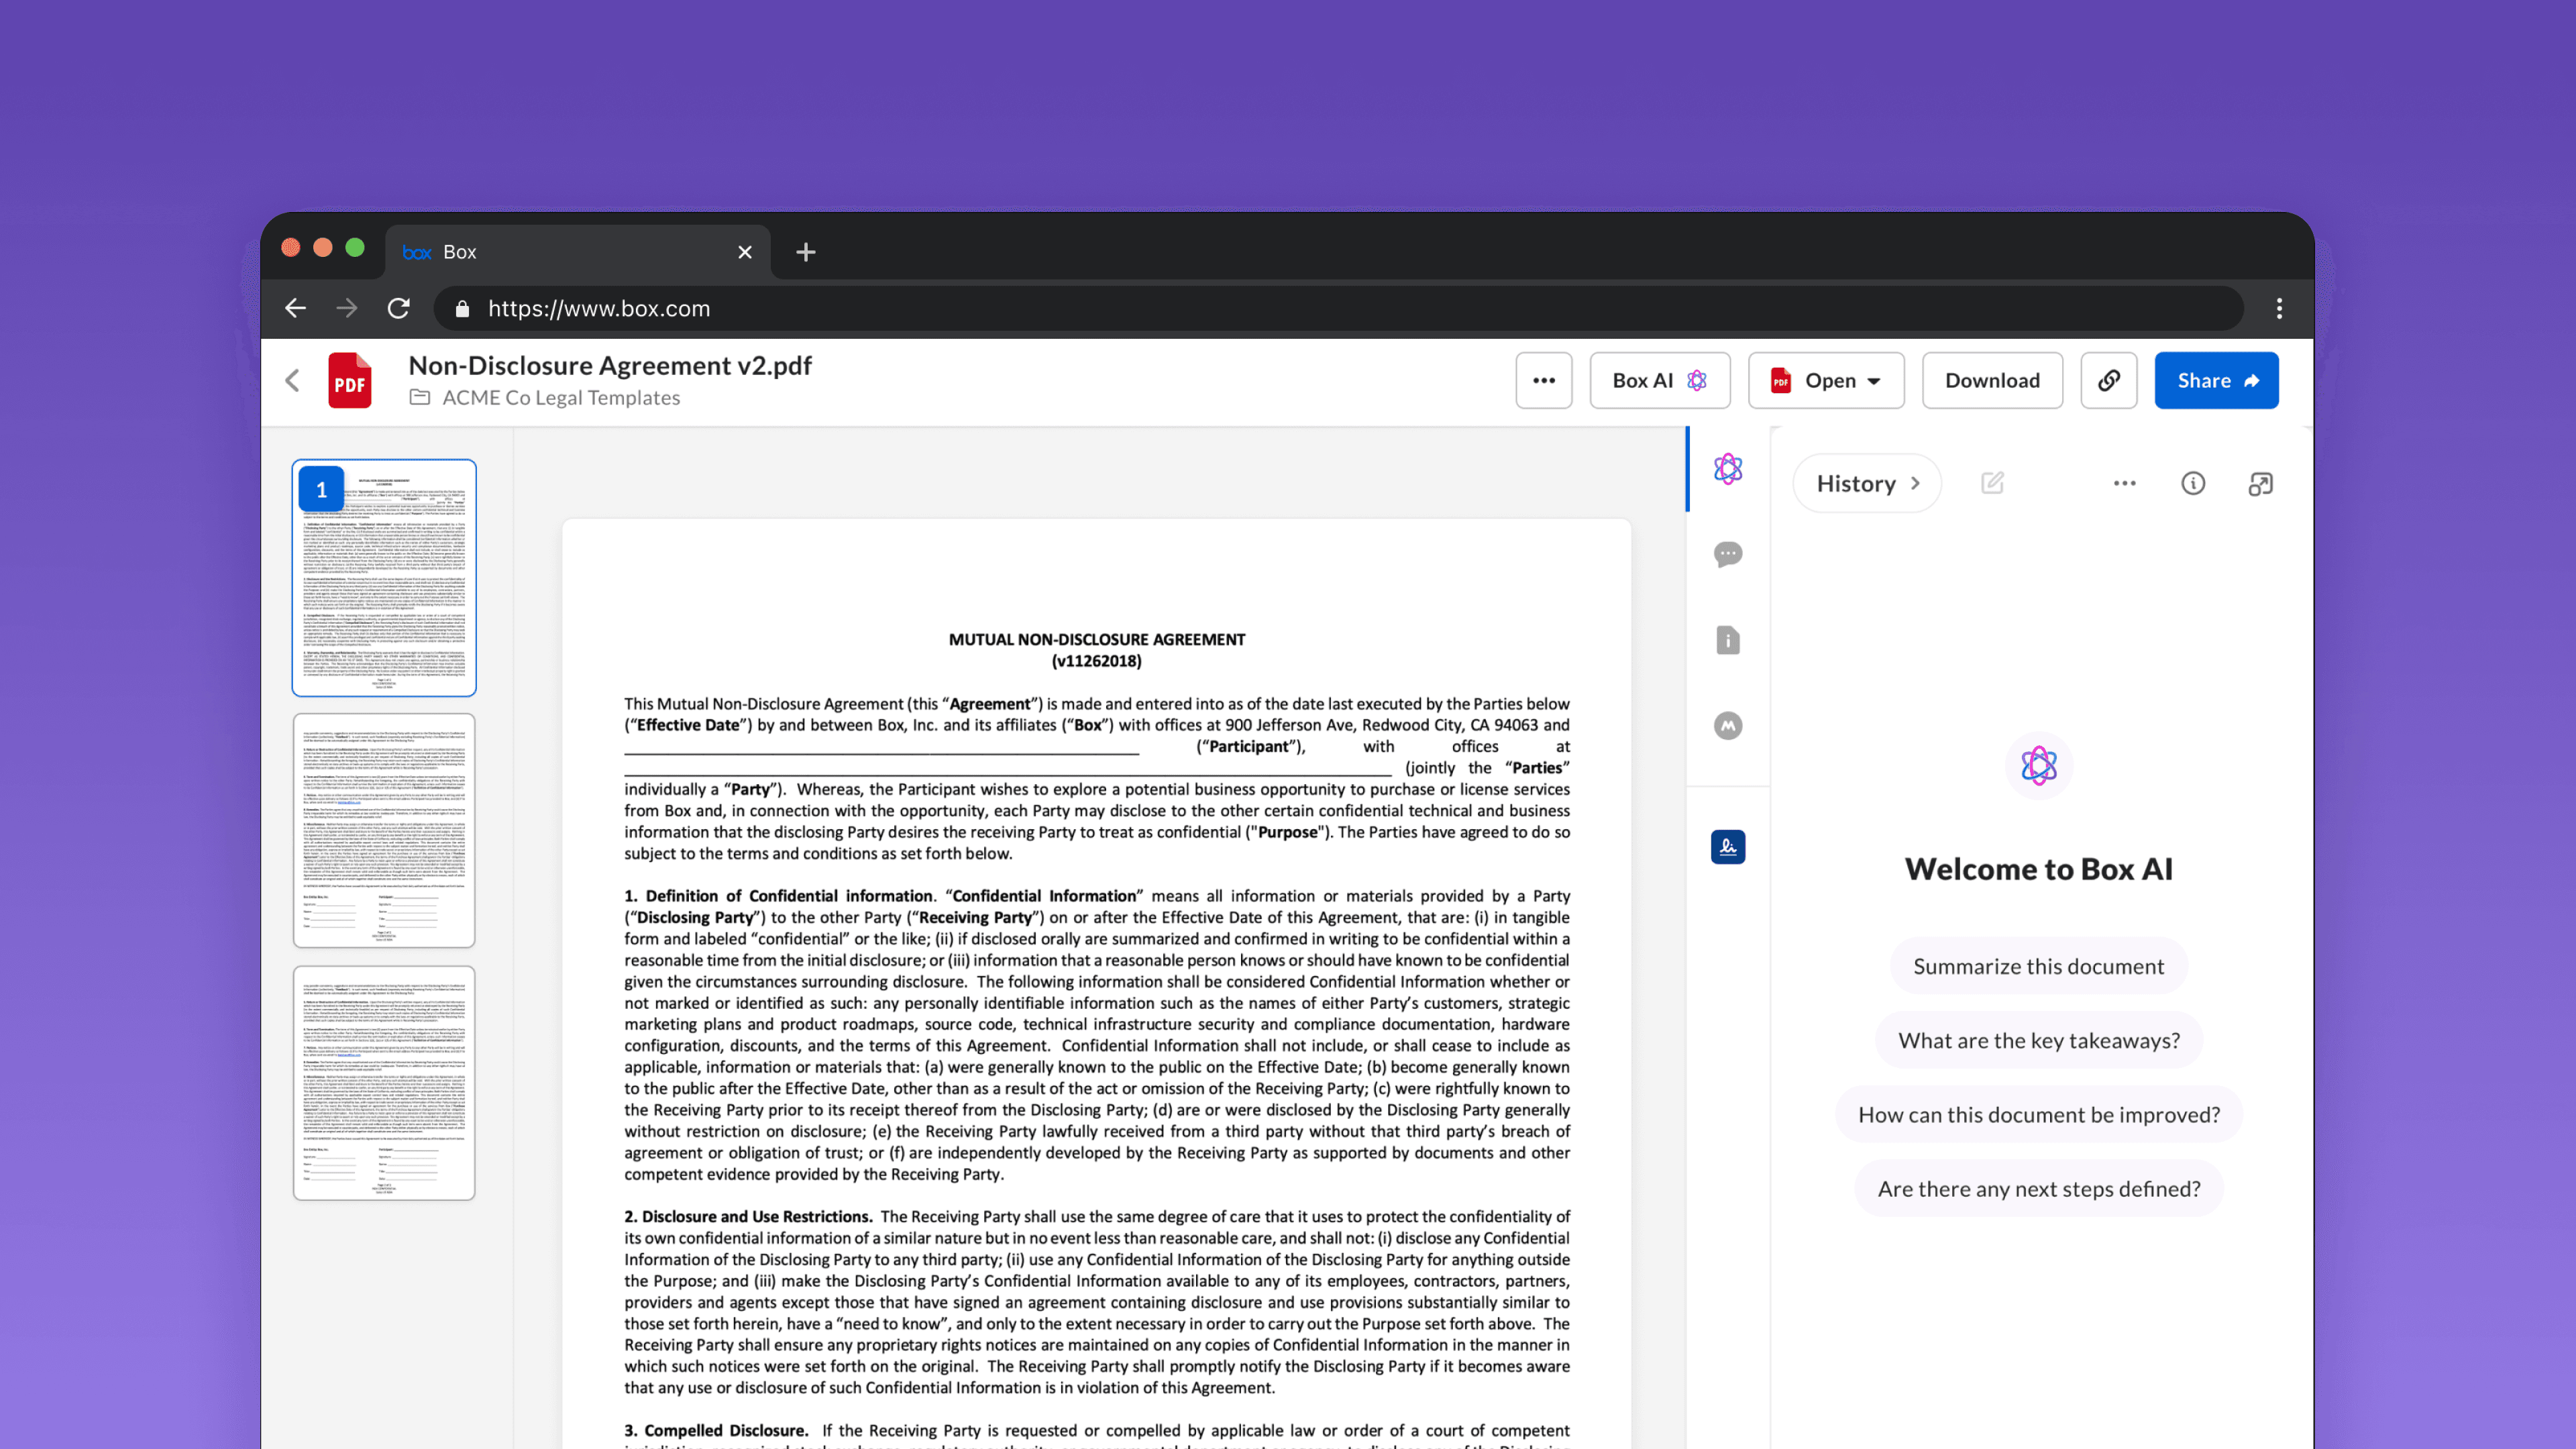Pop out Box AI panel to modal

(2260, 484)
